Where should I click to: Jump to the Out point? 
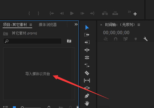pos(92,13)
